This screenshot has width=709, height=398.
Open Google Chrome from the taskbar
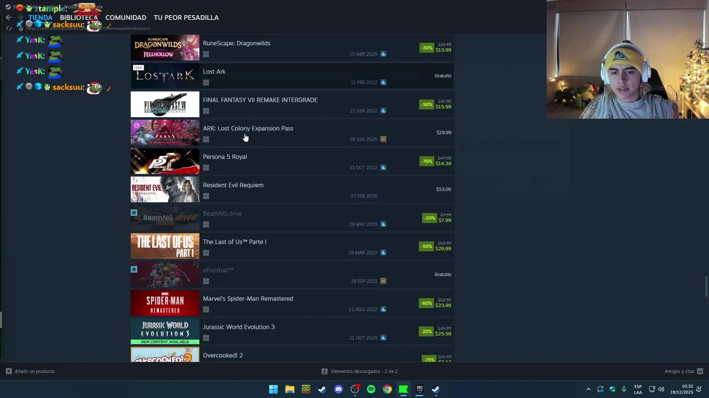point(387,389)
